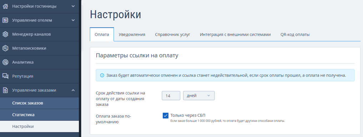This screenshot has height=137, width=363.
Task: Collapse the Управление заказами section chevron
Action: point(73,90)
